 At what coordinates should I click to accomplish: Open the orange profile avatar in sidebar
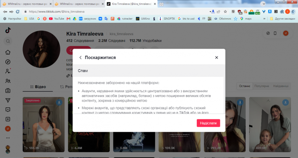[x=8, y=129]
